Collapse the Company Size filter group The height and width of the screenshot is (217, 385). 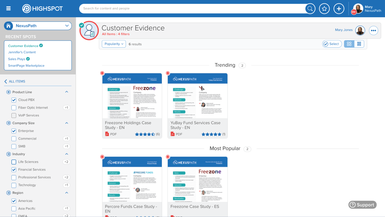point(67,123)
